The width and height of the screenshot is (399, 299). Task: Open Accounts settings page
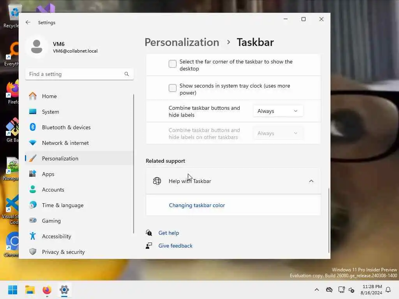[79, 190]
